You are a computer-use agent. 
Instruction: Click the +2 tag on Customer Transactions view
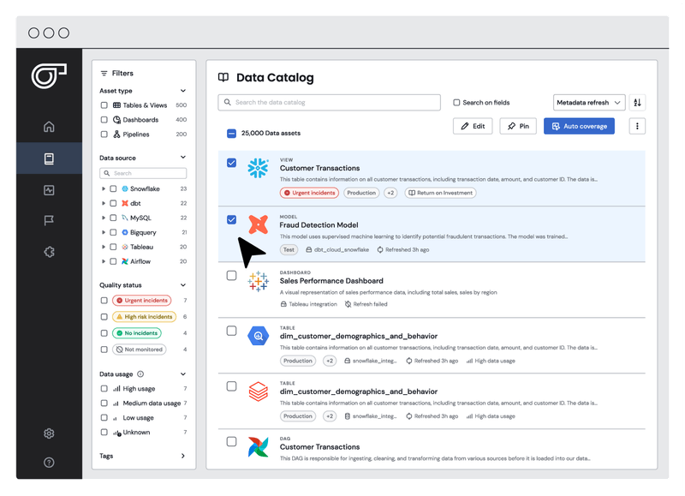click(390, 193)
